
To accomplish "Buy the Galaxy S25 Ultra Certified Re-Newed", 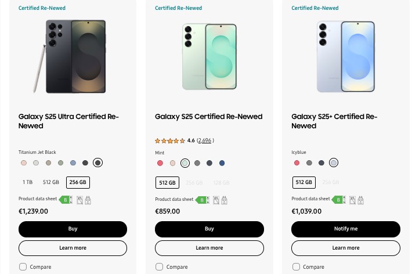I will pos(73,229).
